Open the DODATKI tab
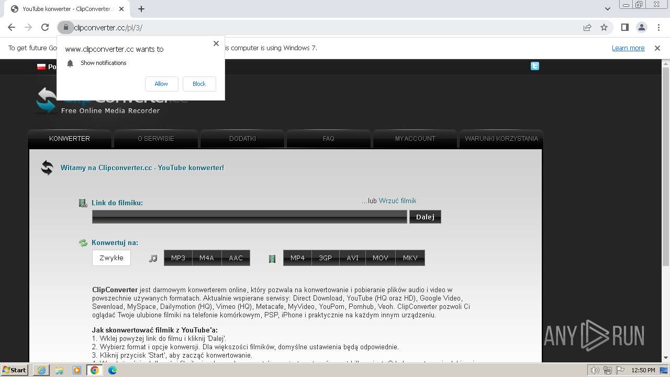Viewport: 670px width, 377px height. (x=242, y=139)
